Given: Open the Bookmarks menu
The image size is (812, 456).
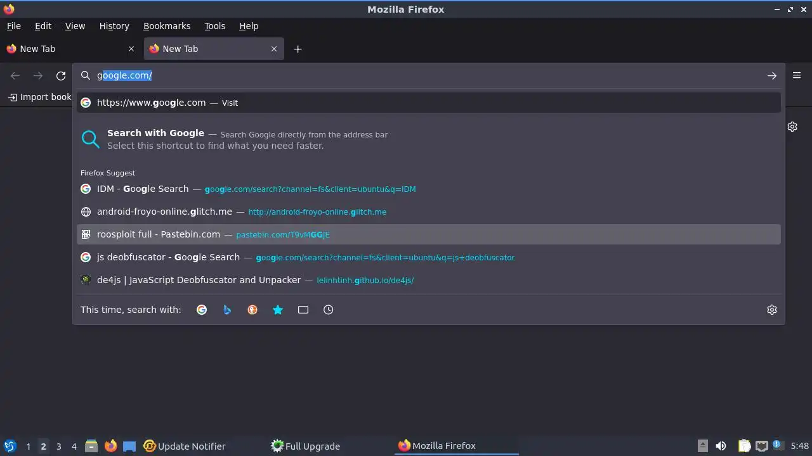Looking at the screenshot, I should pos(167,26).
